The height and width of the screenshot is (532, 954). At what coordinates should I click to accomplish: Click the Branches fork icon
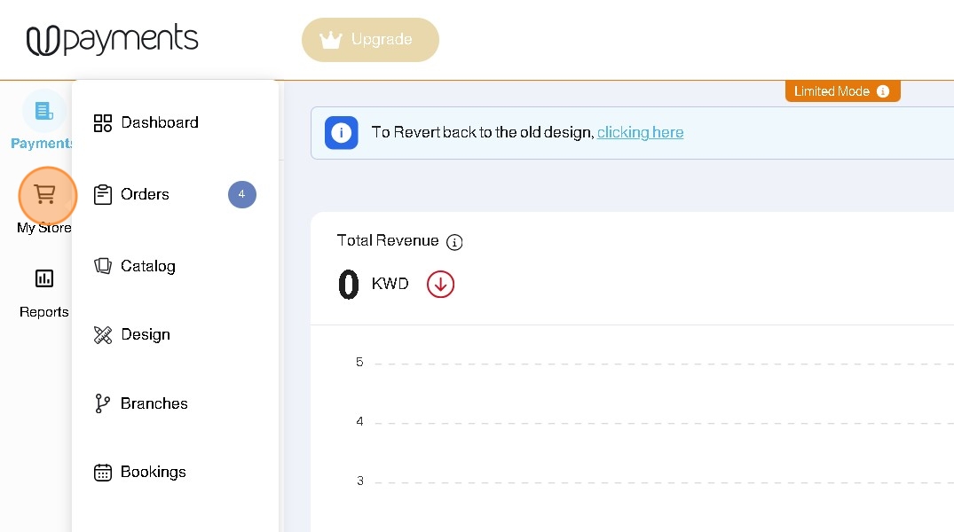[x=103, y=403]
